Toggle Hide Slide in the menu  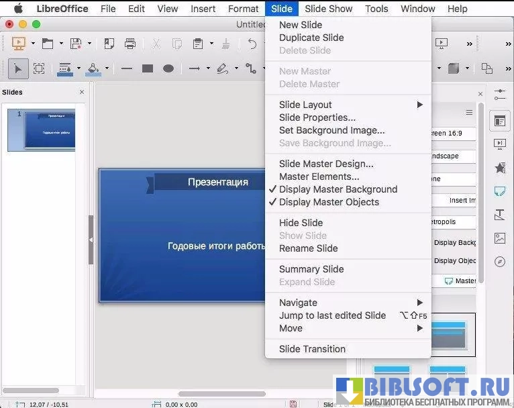coord(301,223)
